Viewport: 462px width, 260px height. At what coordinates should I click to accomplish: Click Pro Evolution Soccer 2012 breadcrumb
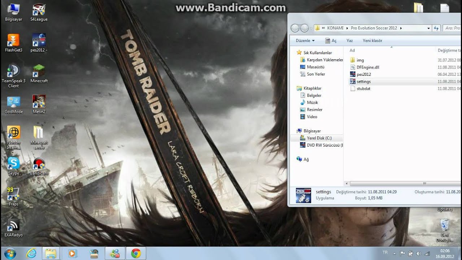coord(374,28)
